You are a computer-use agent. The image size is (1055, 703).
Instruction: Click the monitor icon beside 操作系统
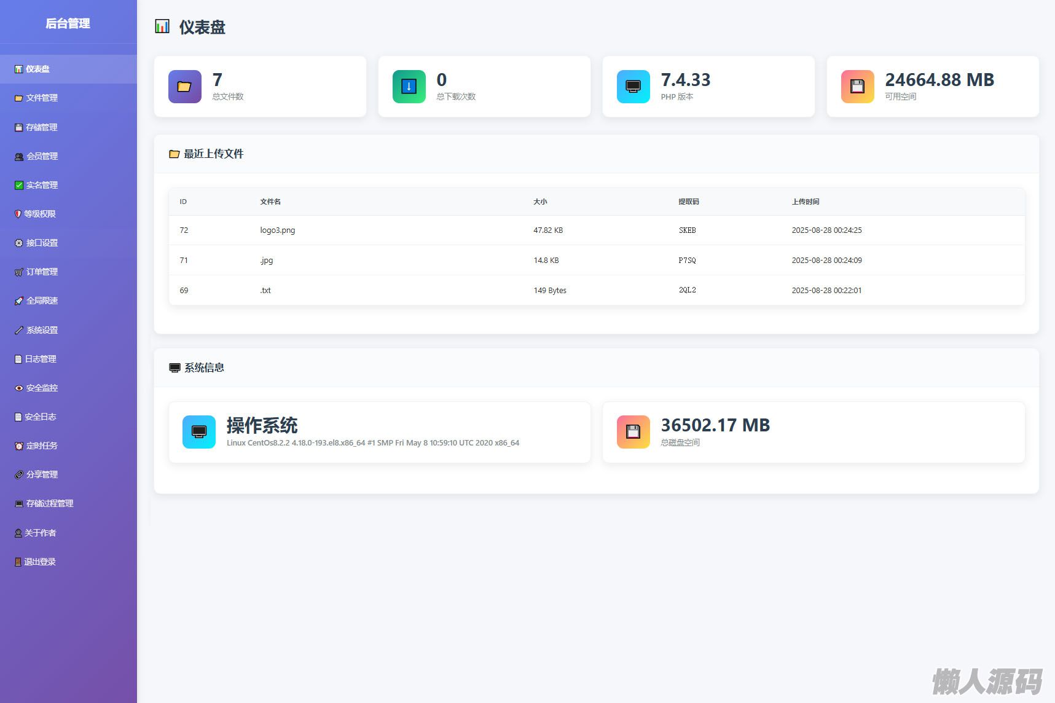[x=198, y=432]
